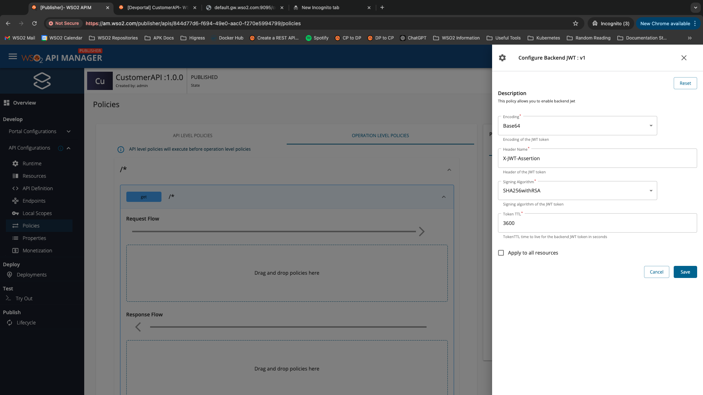Expand Portal Configurations section
Image resolution: width=703 pixels, height=395 pixels.
[x=68, y=131]
